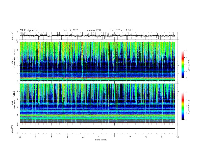Click time axis tick label "6"
The width and height of the screenshot is (200, 154).
pyautogui.click(x=114, y=137)
